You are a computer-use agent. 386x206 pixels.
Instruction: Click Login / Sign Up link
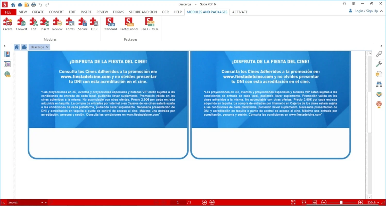point(366,11)
